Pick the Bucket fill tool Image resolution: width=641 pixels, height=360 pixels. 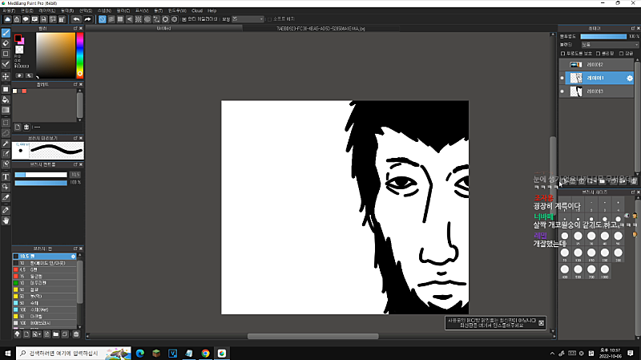coord(6,99)
